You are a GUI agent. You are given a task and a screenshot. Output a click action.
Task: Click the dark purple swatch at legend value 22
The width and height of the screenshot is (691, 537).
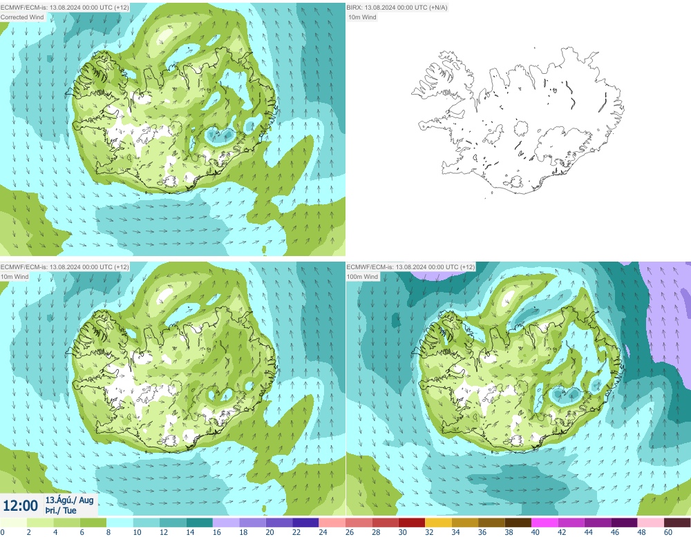click(x=305, y=523)
